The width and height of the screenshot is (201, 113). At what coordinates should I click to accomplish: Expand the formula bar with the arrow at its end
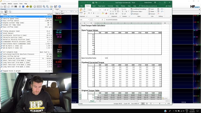(x=171, y=20)
